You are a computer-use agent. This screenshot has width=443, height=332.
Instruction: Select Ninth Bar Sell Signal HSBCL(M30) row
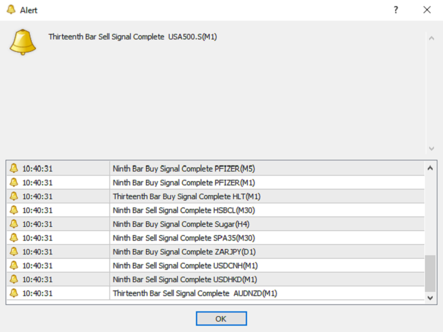pyautogui.click(x=215, y=210)
